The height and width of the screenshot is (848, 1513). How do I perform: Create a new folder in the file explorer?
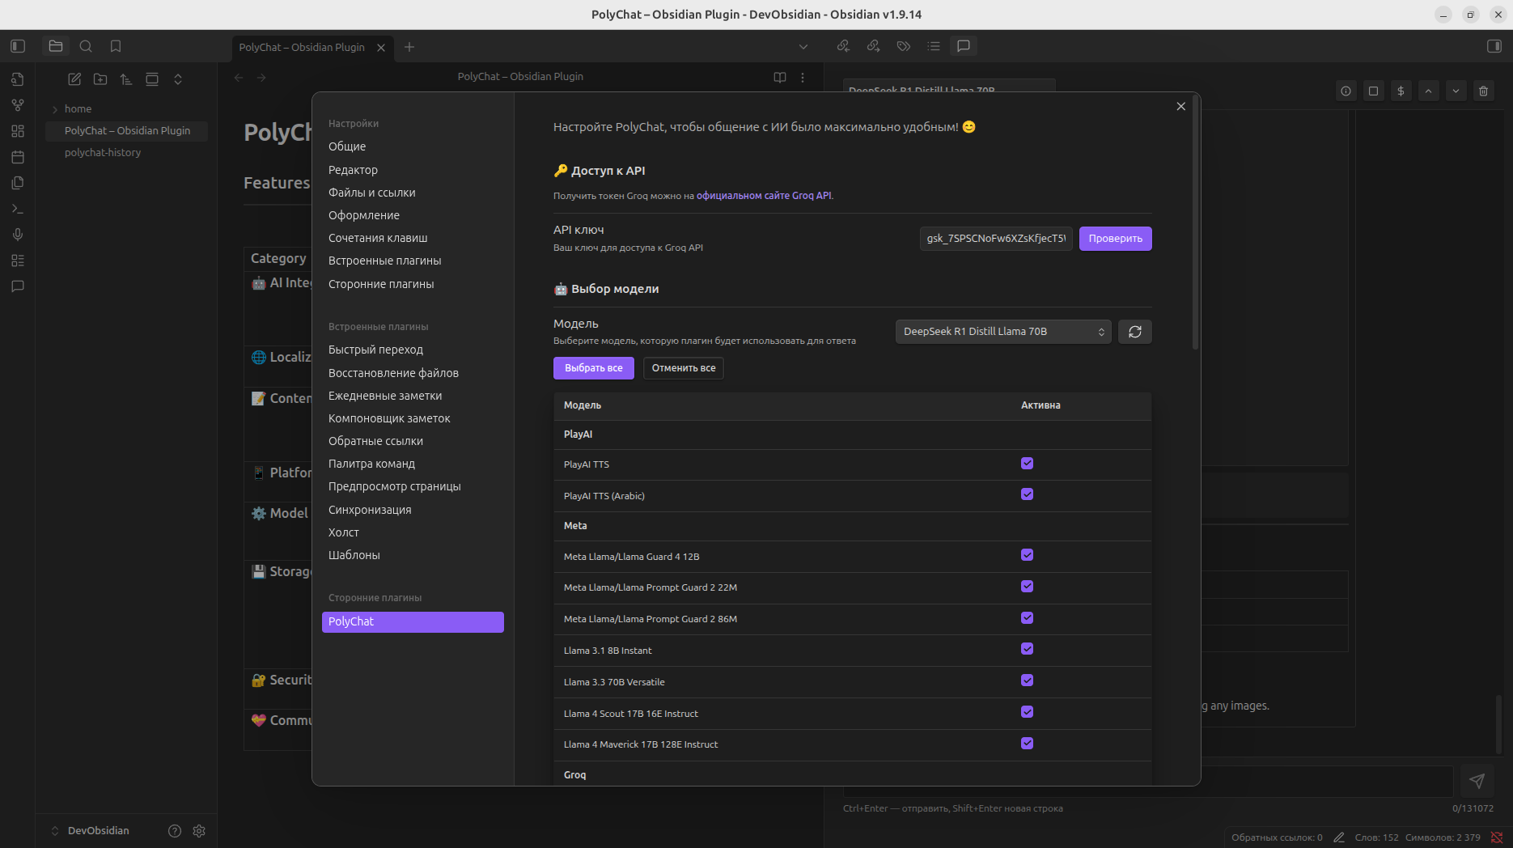pyautogui.click(x=100, y=78)
